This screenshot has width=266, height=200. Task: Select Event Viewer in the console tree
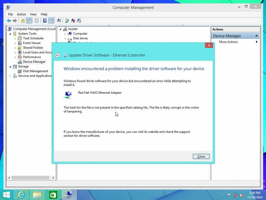point(32,43)
